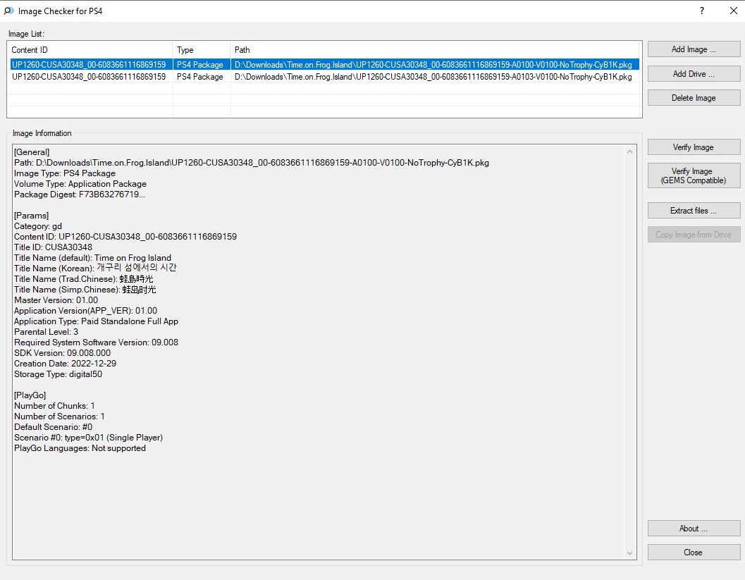
Task: Select the A0103-V0100 package row's Content ID
Action: (x=89, y=77)
